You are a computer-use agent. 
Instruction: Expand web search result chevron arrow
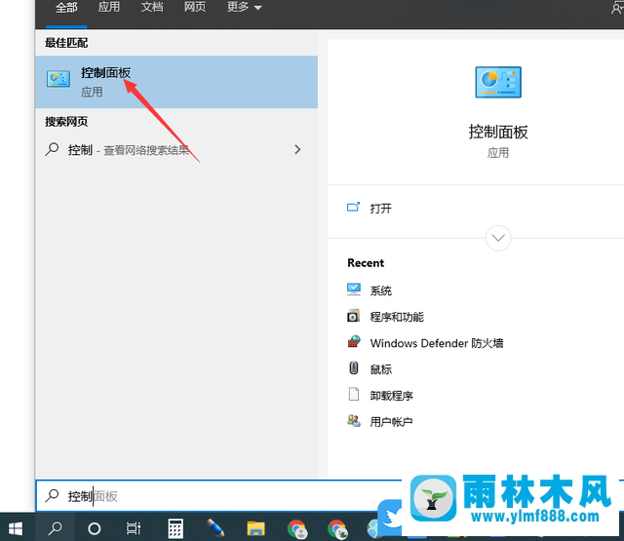pyautogui.click(x=297, y=149)
